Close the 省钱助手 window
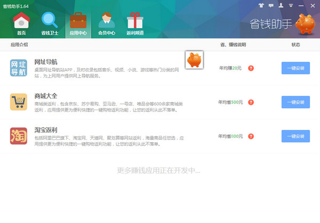Screen dimensions: 320x223 (x=313, y=6)
